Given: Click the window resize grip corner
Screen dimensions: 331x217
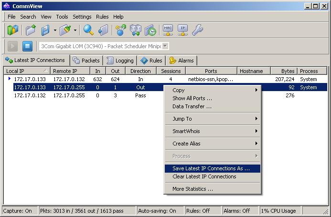Looking at the screenshot, I should tap(325, 212).
